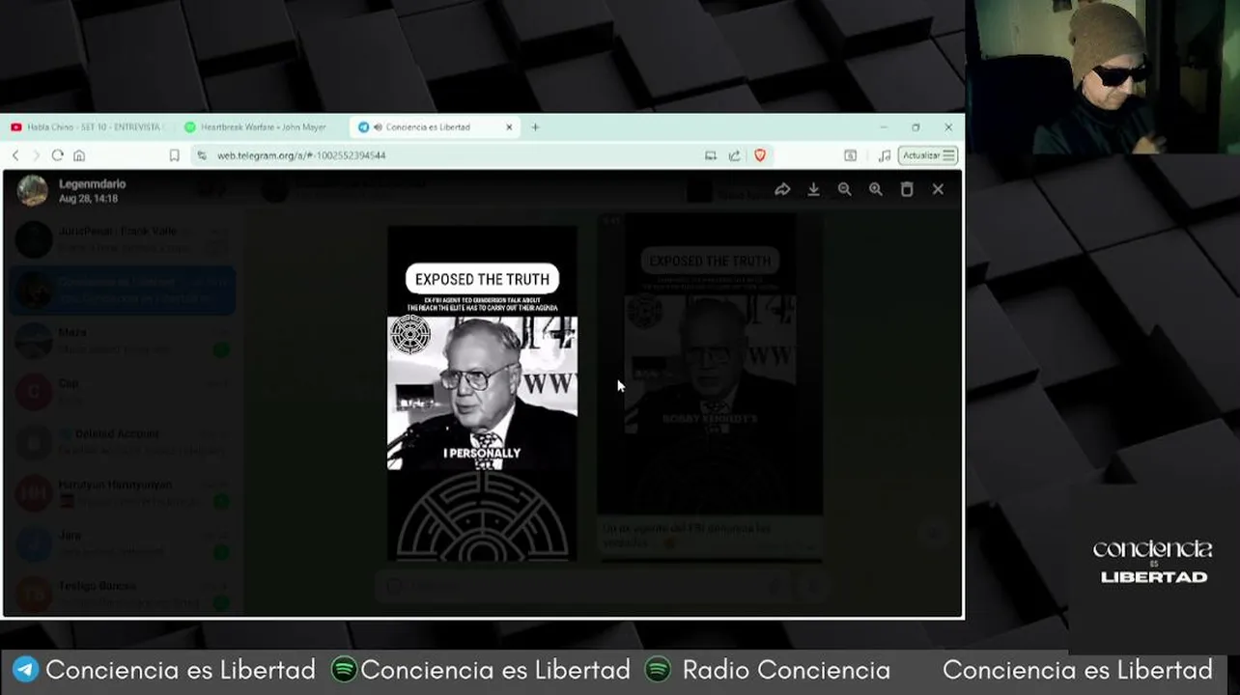Go to the browser home page
The image size is (1240, 695).
tap(79, 155)
